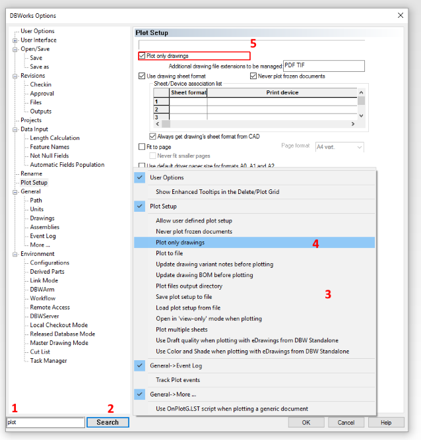Screen dimensions: 421x440
Task: Select Save as tree item
Action: [40, 67]
